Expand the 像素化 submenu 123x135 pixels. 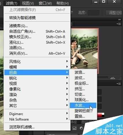[37, 89]
